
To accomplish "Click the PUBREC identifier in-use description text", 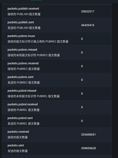I will coord(38,41).
